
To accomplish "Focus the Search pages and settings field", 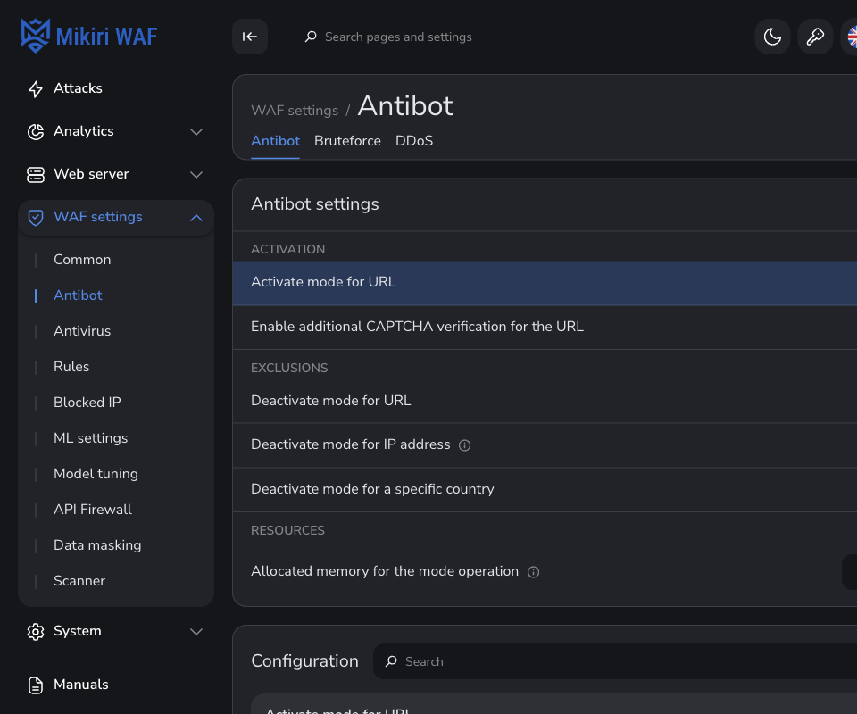I will coord(398,37).
